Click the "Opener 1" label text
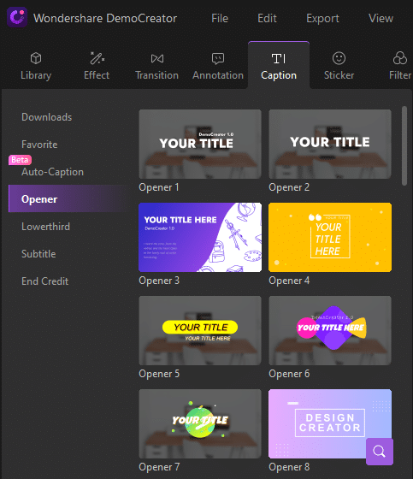Image resolution: width=413 pixels, height=479 pixels. (159, 187)
